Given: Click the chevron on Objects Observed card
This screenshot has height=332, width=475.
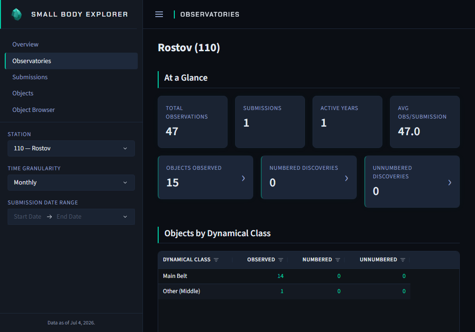Looking at the screenshot, I should tap(243, 178).
